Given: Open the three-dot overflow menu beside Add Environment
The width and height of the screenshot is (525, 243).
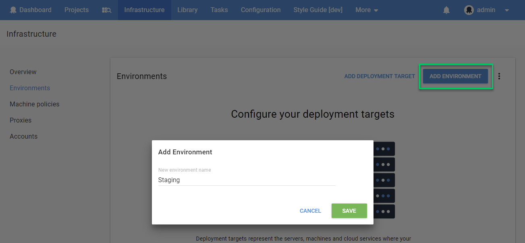Looking at the screenshot, I should pos(499,76).
